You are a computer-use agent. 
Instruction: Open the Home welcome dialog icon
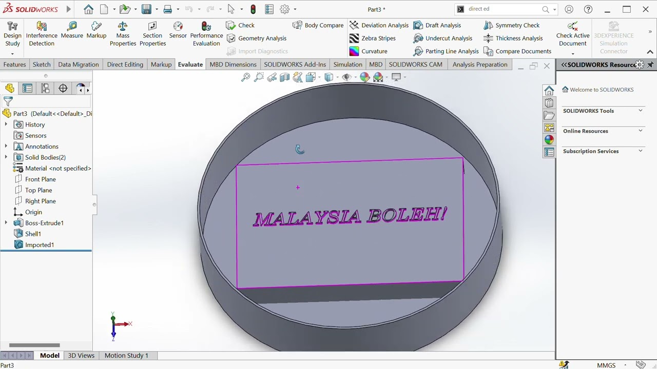tap(88, 9)
